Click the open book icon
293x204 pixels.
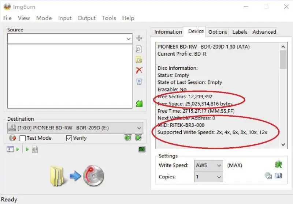278,175
